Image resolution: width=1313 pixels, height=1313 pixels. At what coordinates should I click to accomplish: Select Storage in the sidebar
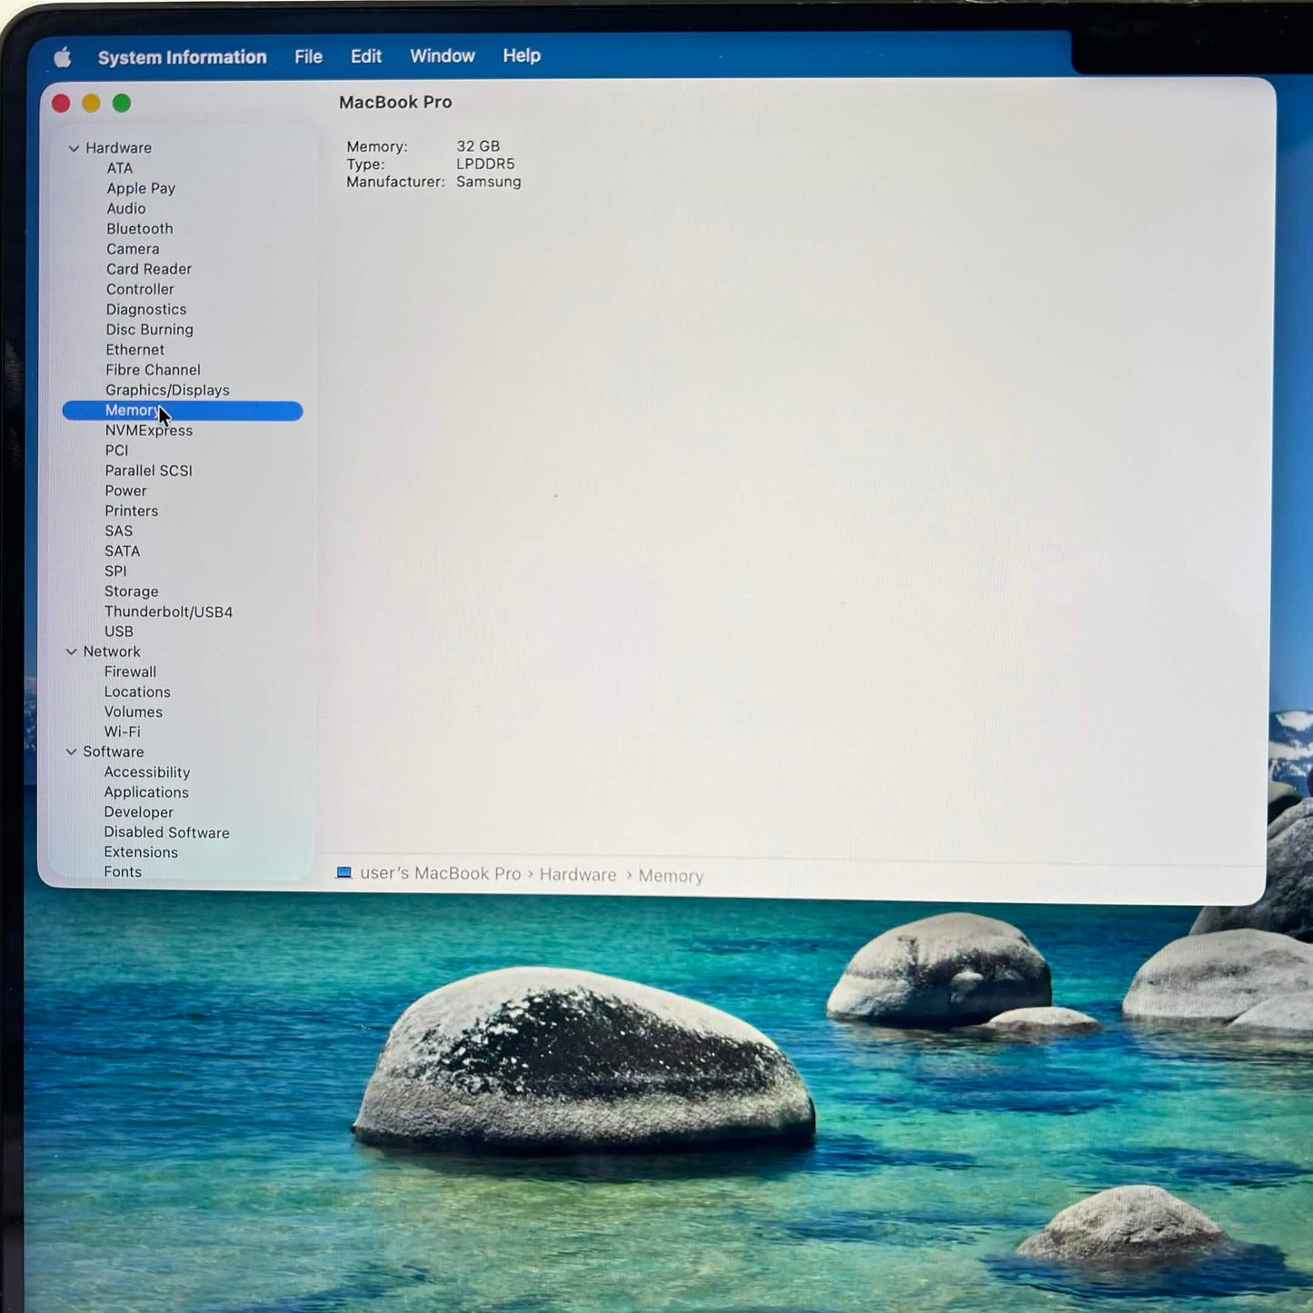click(132, 592)
